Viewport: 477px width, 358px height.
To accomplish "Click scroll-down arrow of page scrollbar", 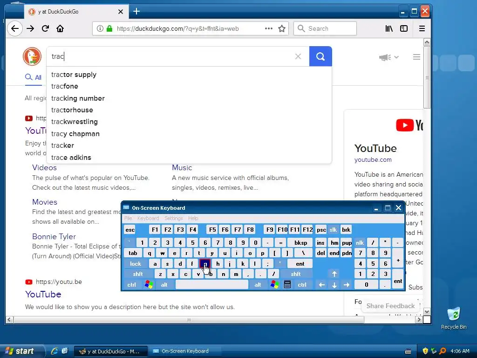I will [x=427, y=312].
